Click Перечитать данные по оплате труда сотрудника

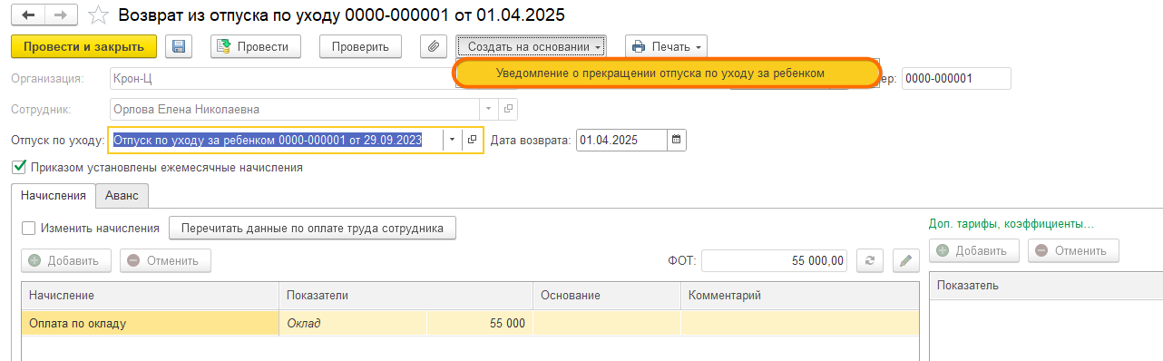[x=312, y=229]
